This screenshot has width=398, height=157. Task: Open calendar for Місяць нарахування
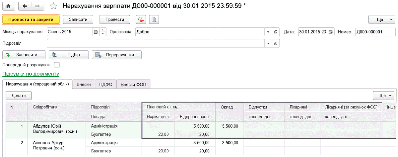96,32
